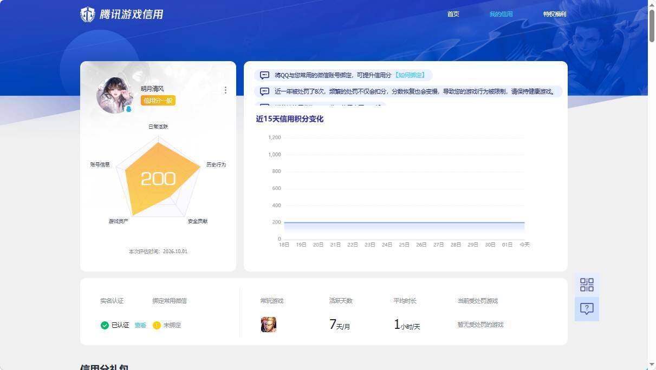Click the message icon beside the punishment notice
This screenshot has width=656, height=370.
point(264,91)
